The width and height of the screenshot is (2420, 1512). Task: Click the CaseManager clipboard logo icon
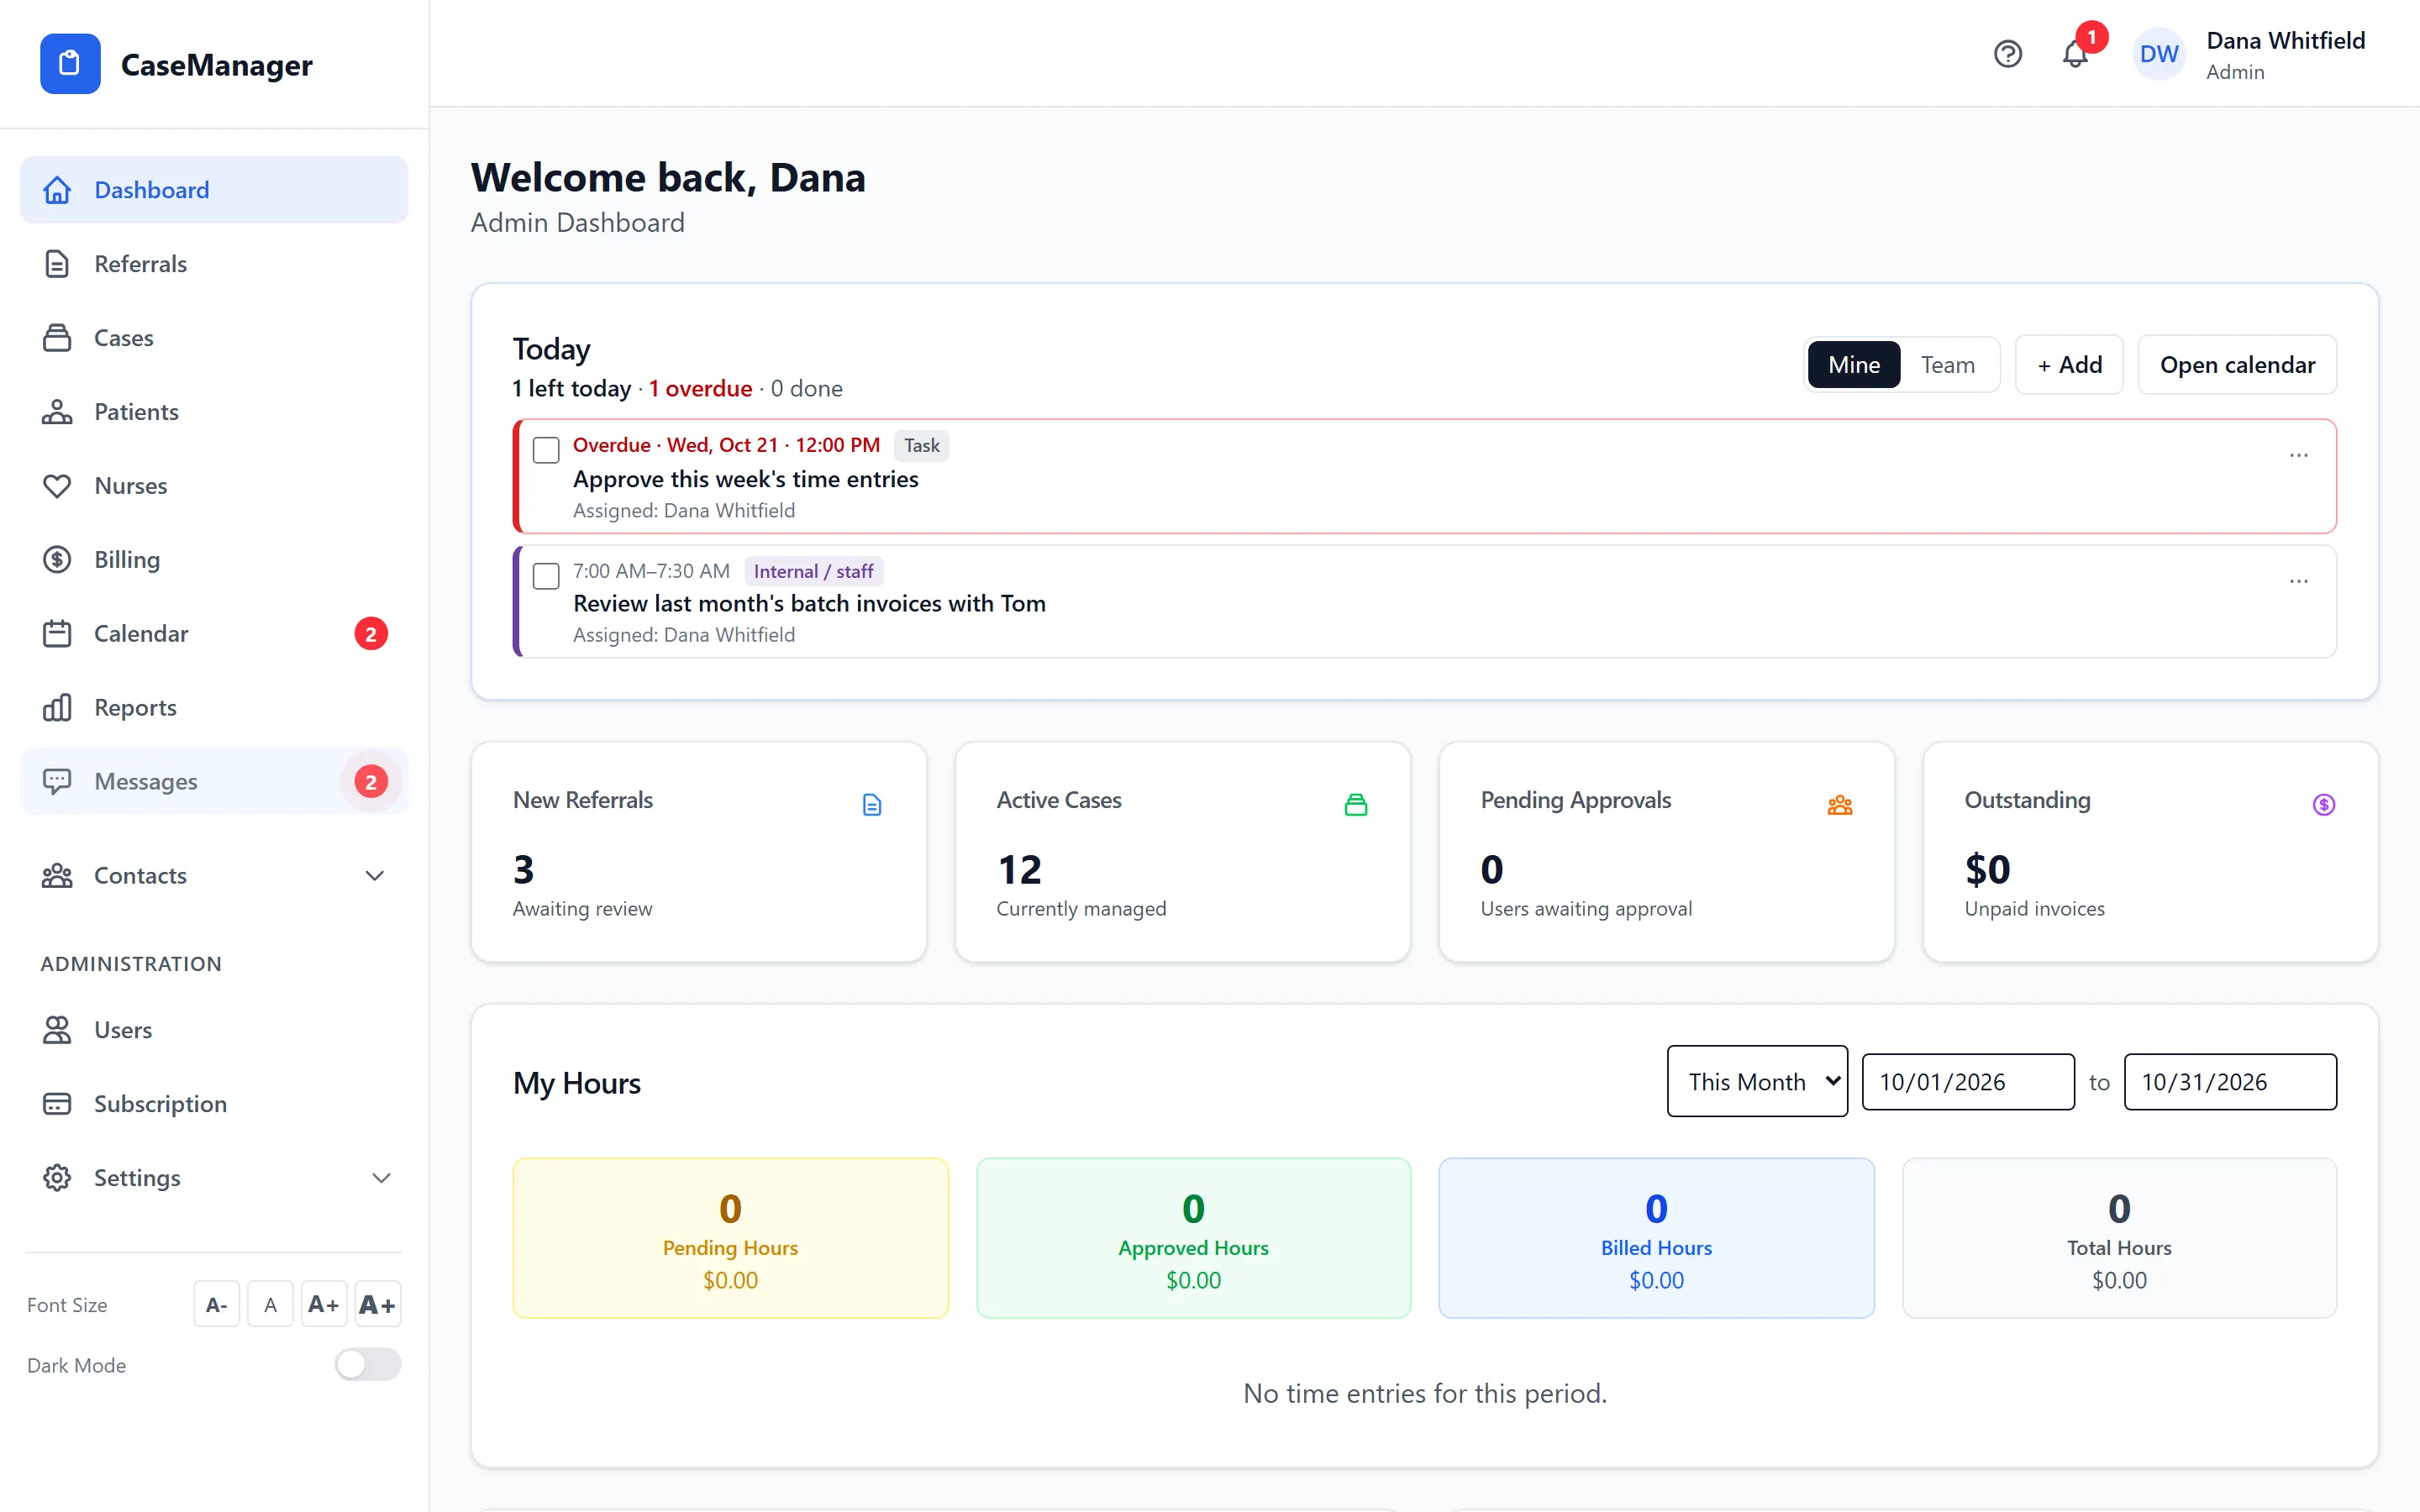tap(70, 64)
